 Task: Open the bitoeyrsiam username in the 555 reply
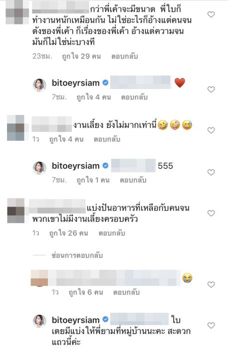(75, 166)
